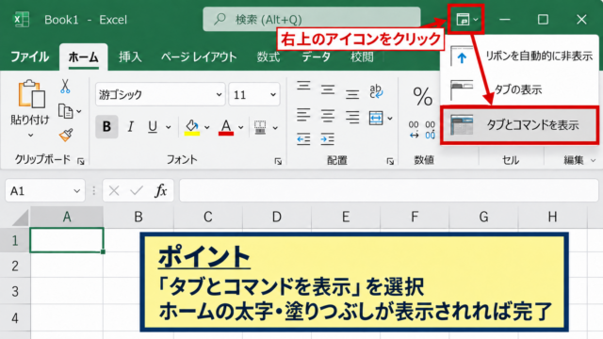Click the Middle Align icon
This screenshot has height=339, width=603.
328,89
